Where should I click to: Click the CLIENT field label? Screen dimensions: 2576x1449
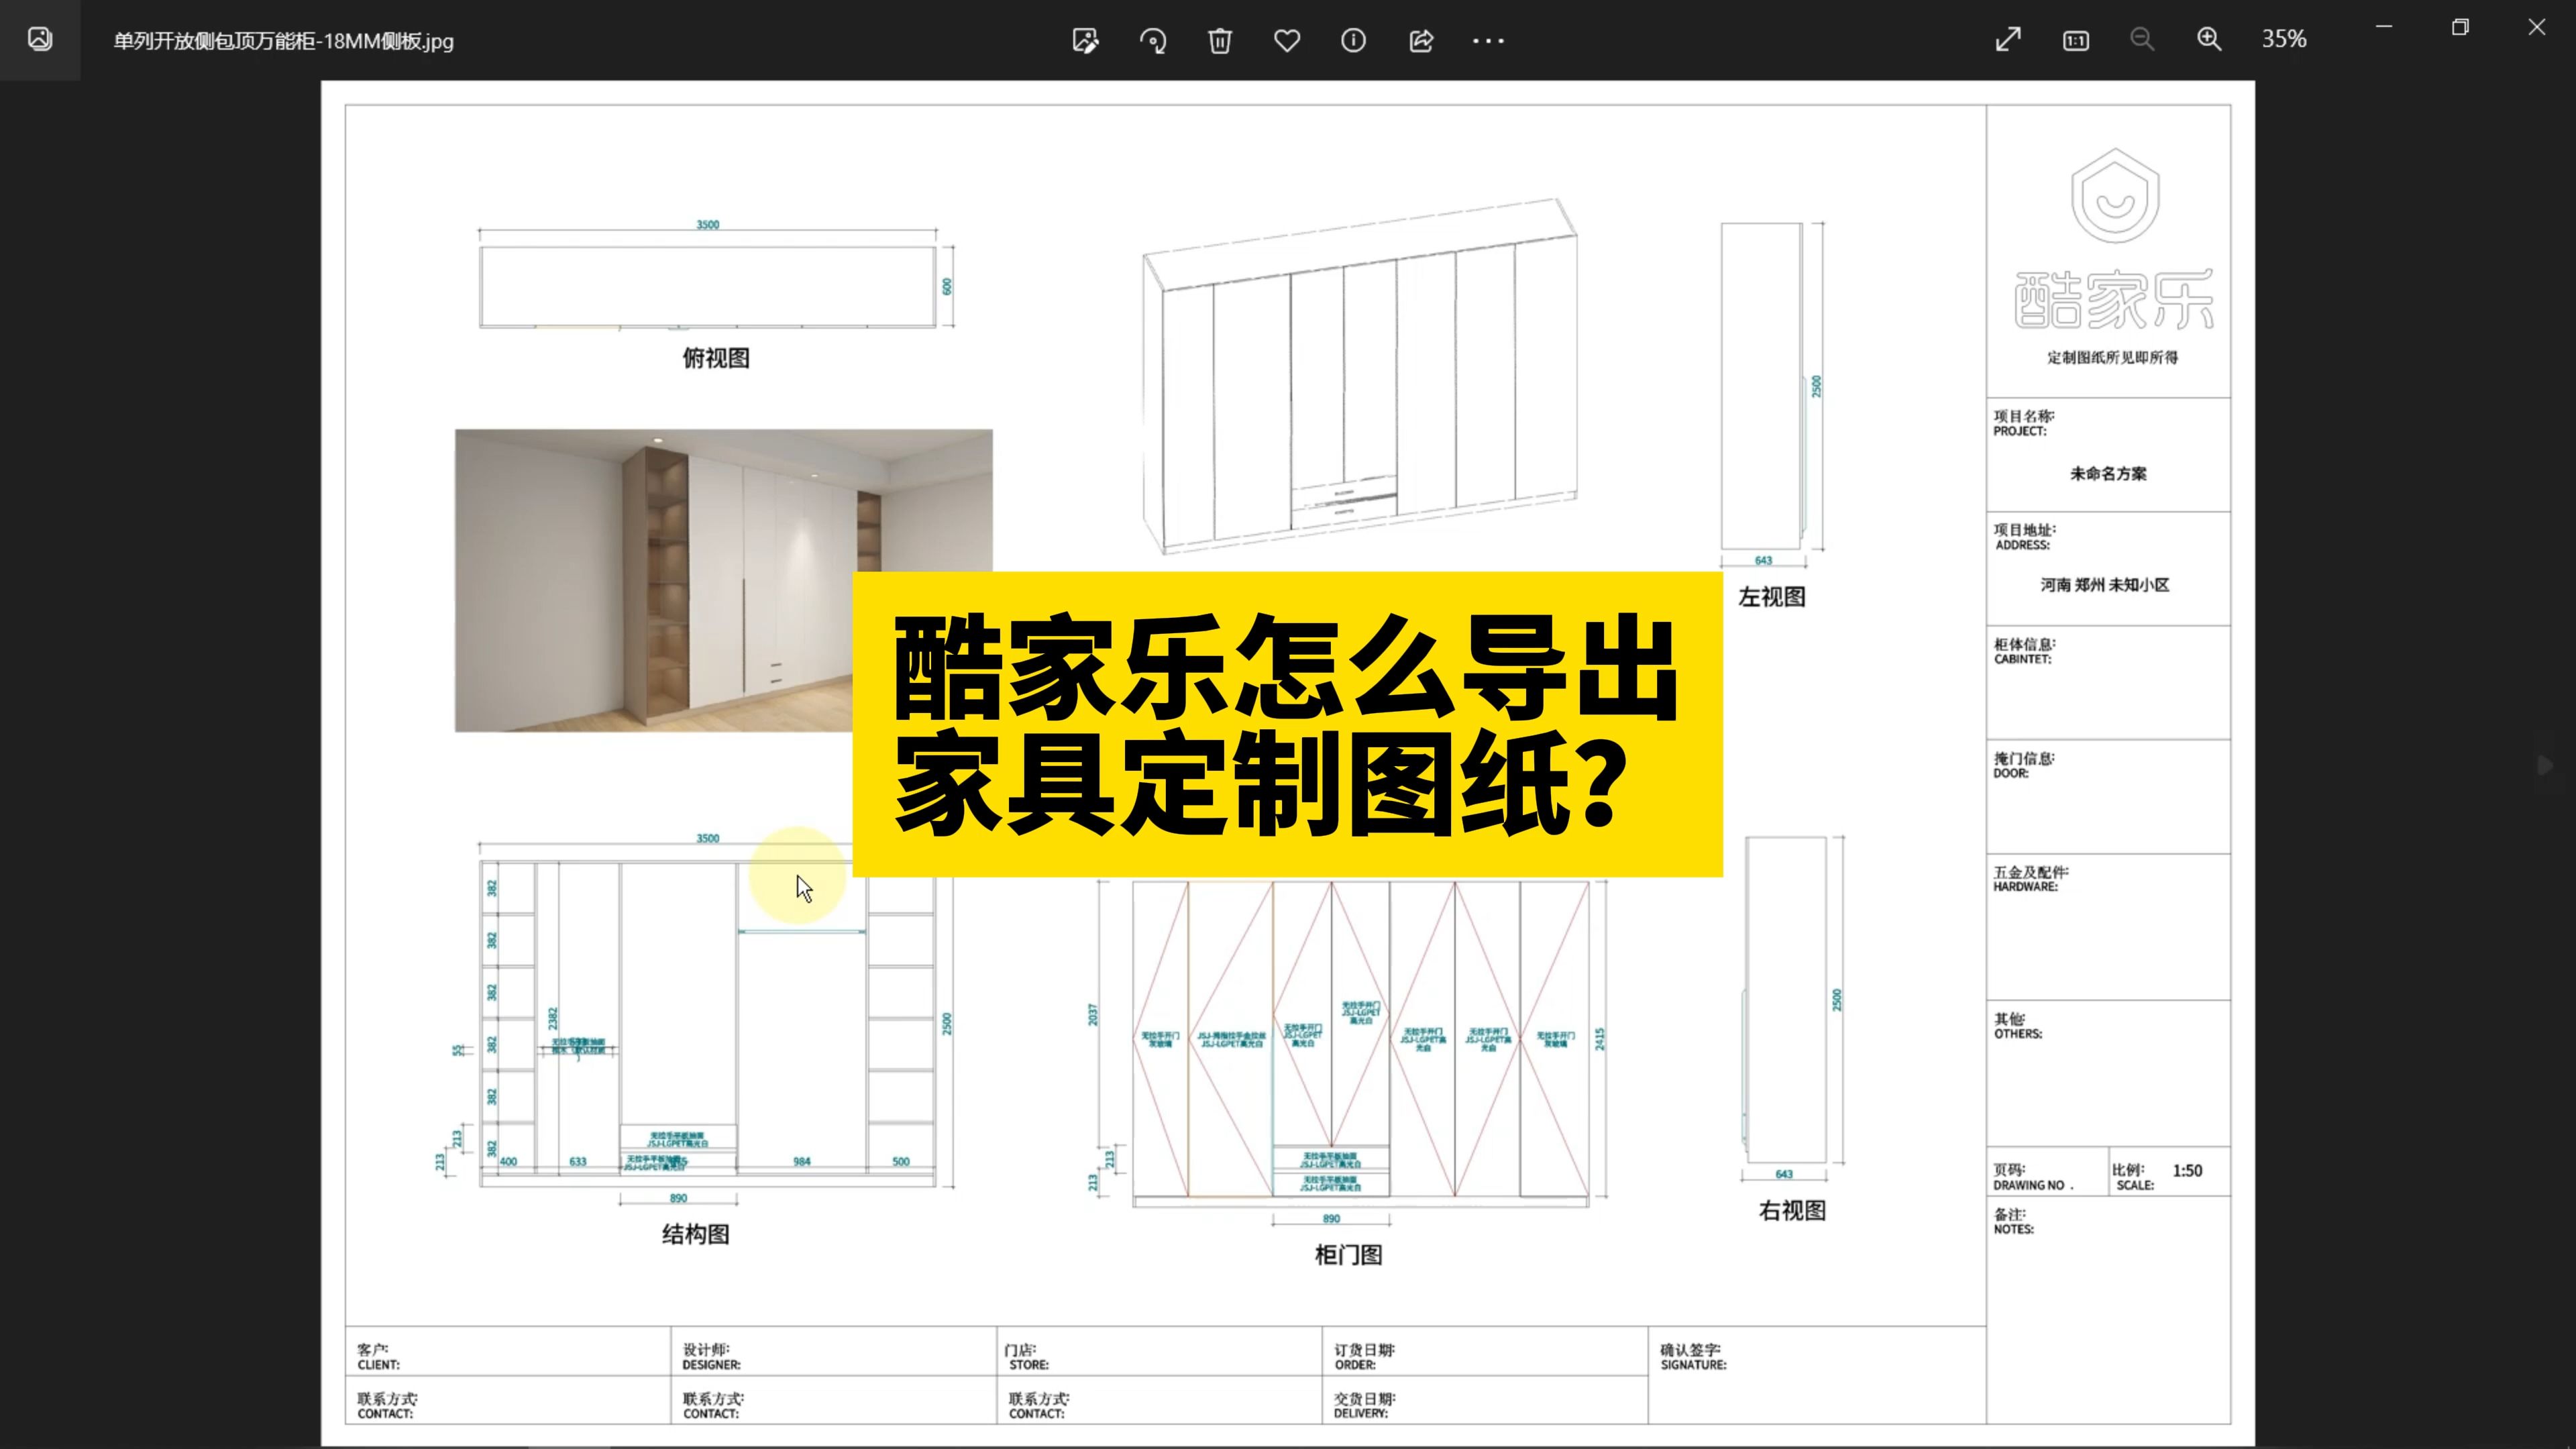click(x=378, y=1365)
